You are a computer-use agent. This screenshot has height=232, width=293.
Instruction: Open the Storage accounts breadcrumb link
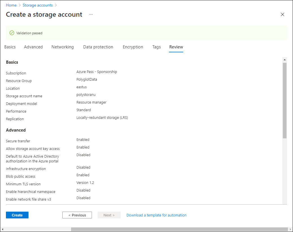pos(38,5)
